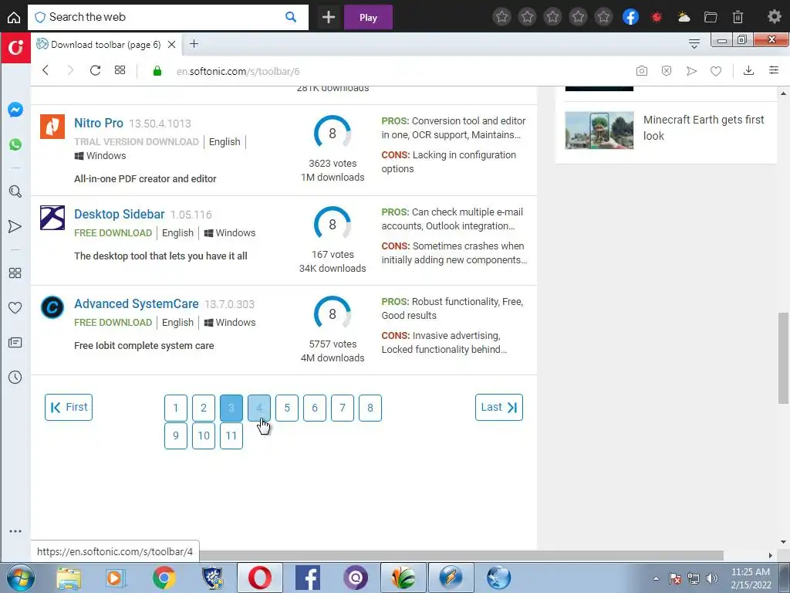Go to results page 11

coord(231,435)
